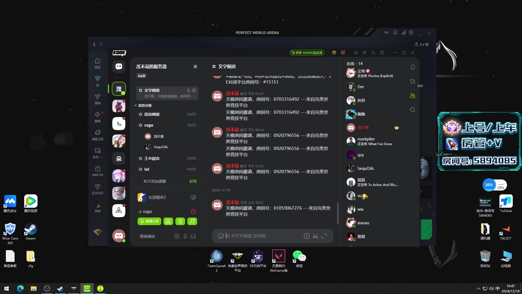Click the hashtag box icon in KOOK title bar

point(365,53)
